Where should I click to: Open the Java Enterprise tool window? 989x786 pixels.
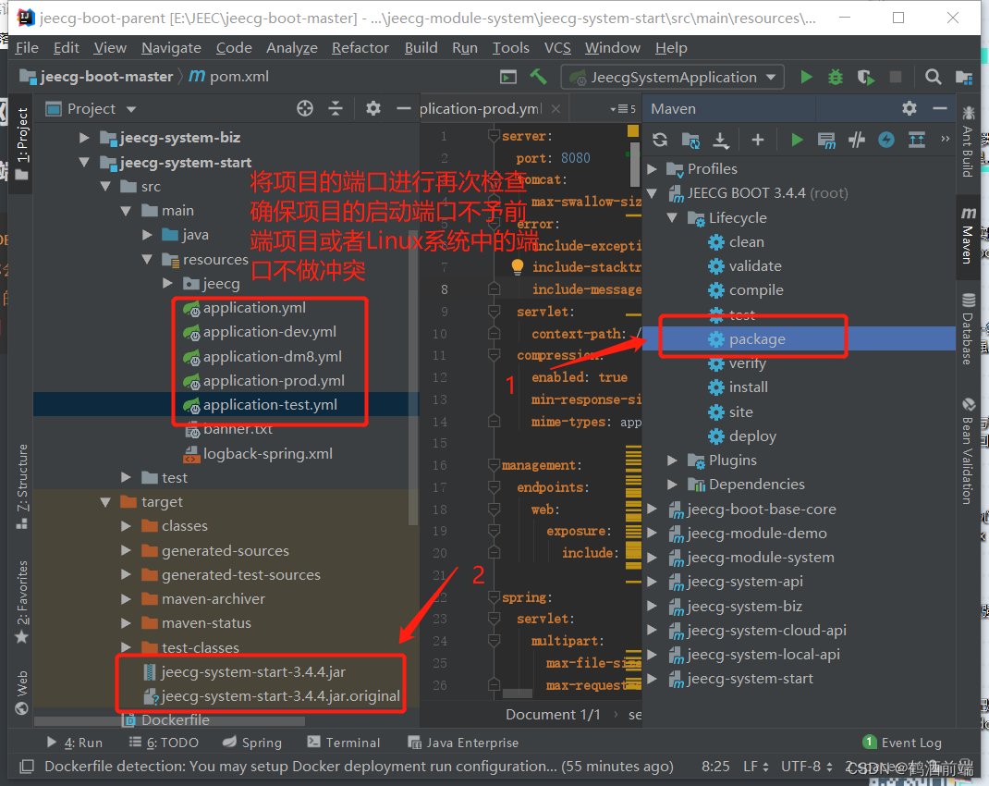tap(464, 743)
